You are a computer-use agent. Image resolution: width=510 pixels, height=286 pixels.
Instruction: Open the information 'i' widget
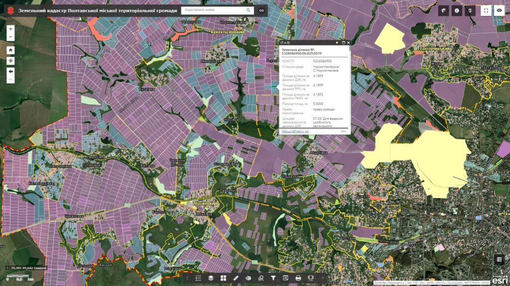click(457, 10)
